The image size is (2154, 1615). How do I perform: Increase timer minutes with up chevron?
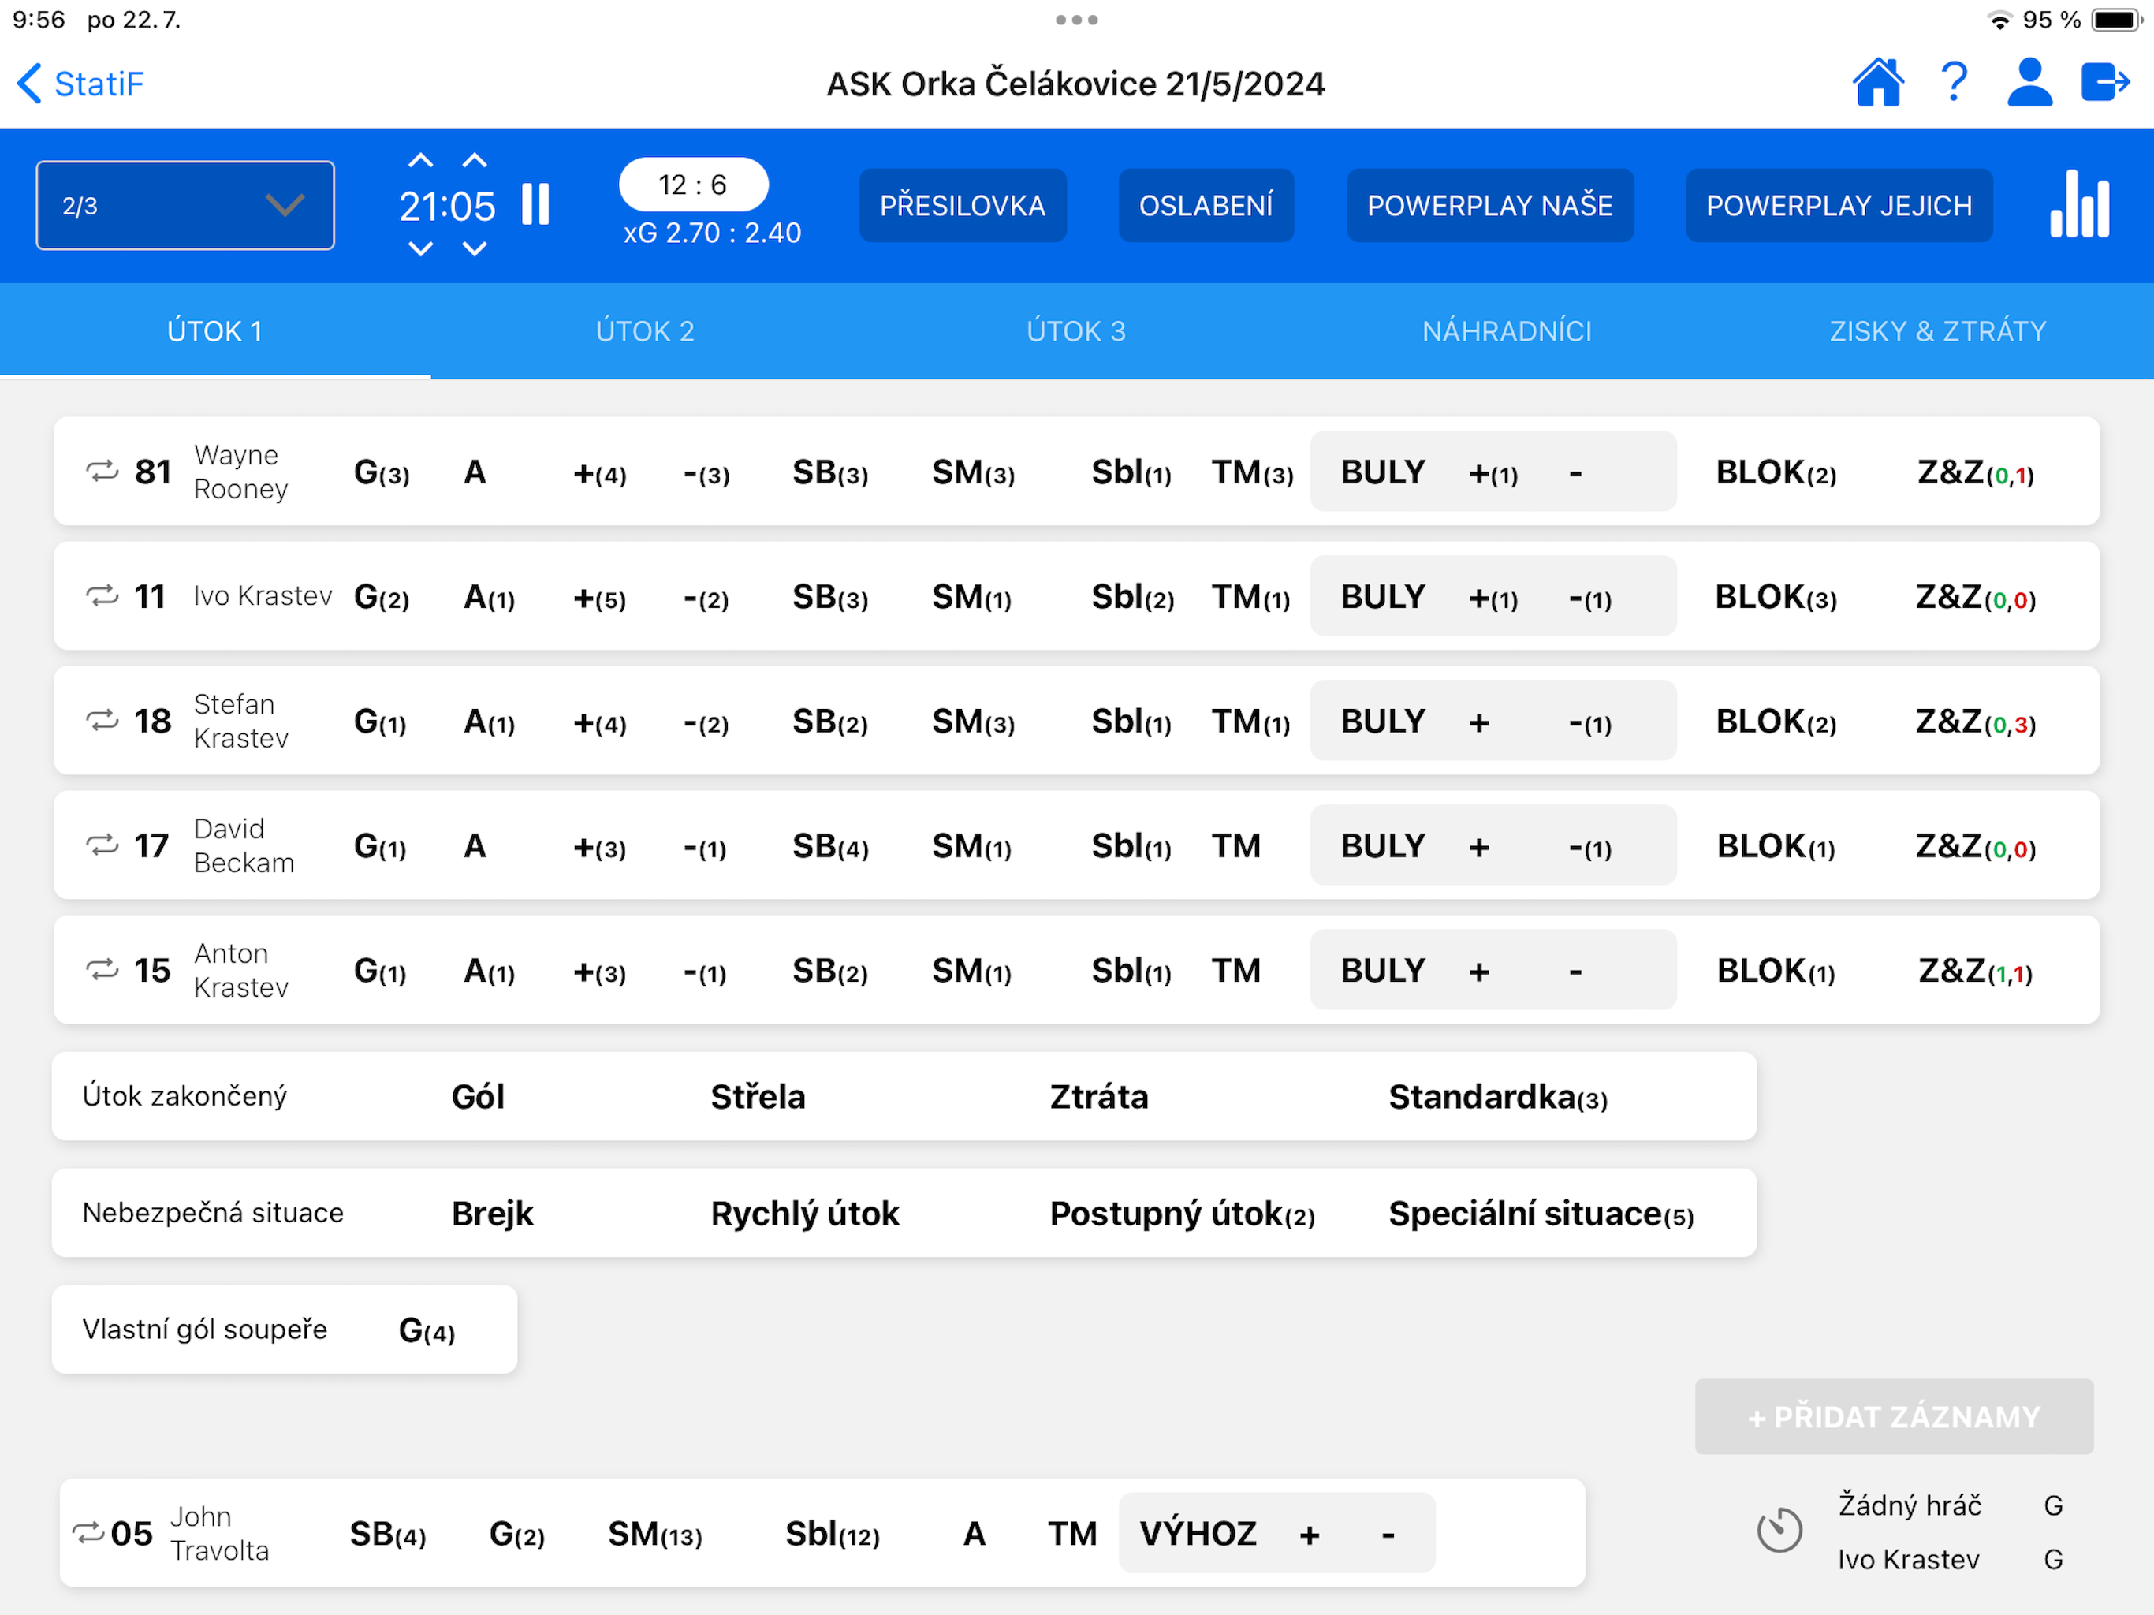click(x=421, y=161)
